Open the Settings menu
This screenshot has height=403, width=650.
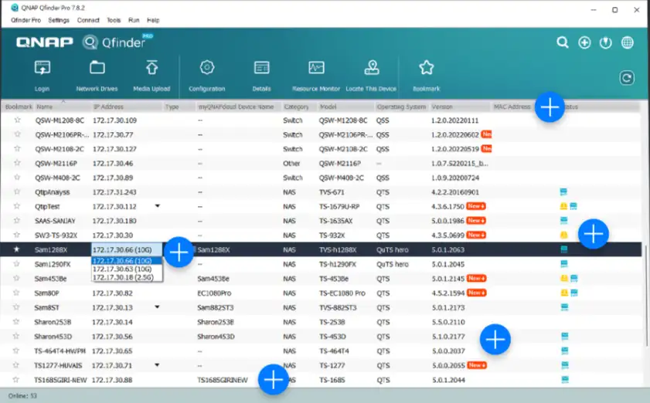click(x=59, y=20)
